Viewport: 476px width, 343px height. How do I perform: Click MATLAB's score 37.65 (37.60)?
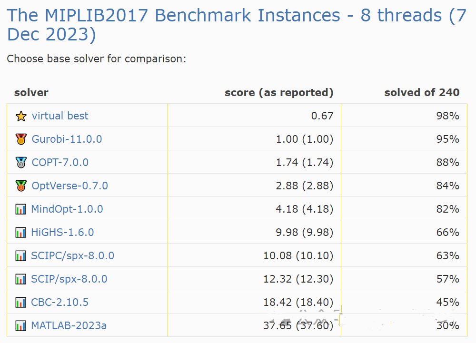(x=298, y=326)
